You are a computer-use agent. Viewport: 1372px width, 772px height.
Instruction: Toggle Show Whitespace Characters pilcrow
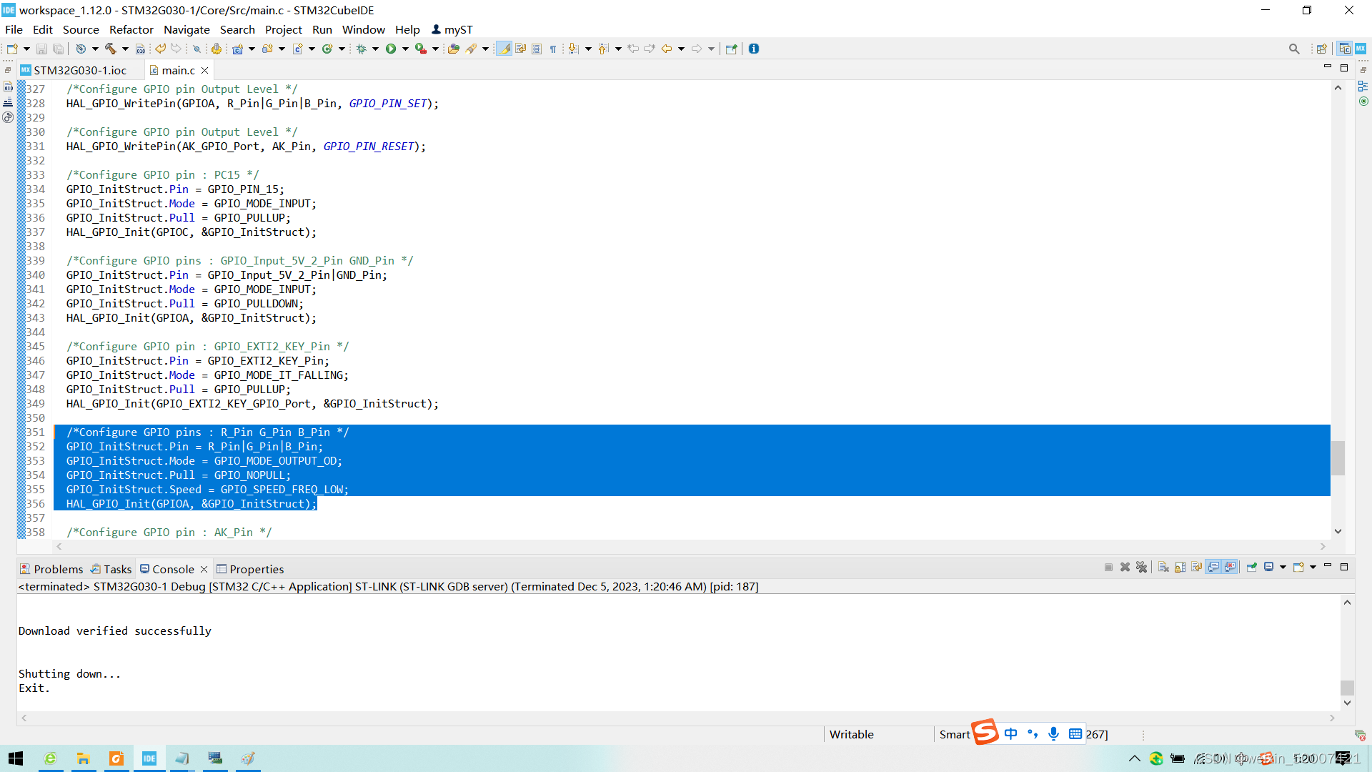(x=553, y=49)
